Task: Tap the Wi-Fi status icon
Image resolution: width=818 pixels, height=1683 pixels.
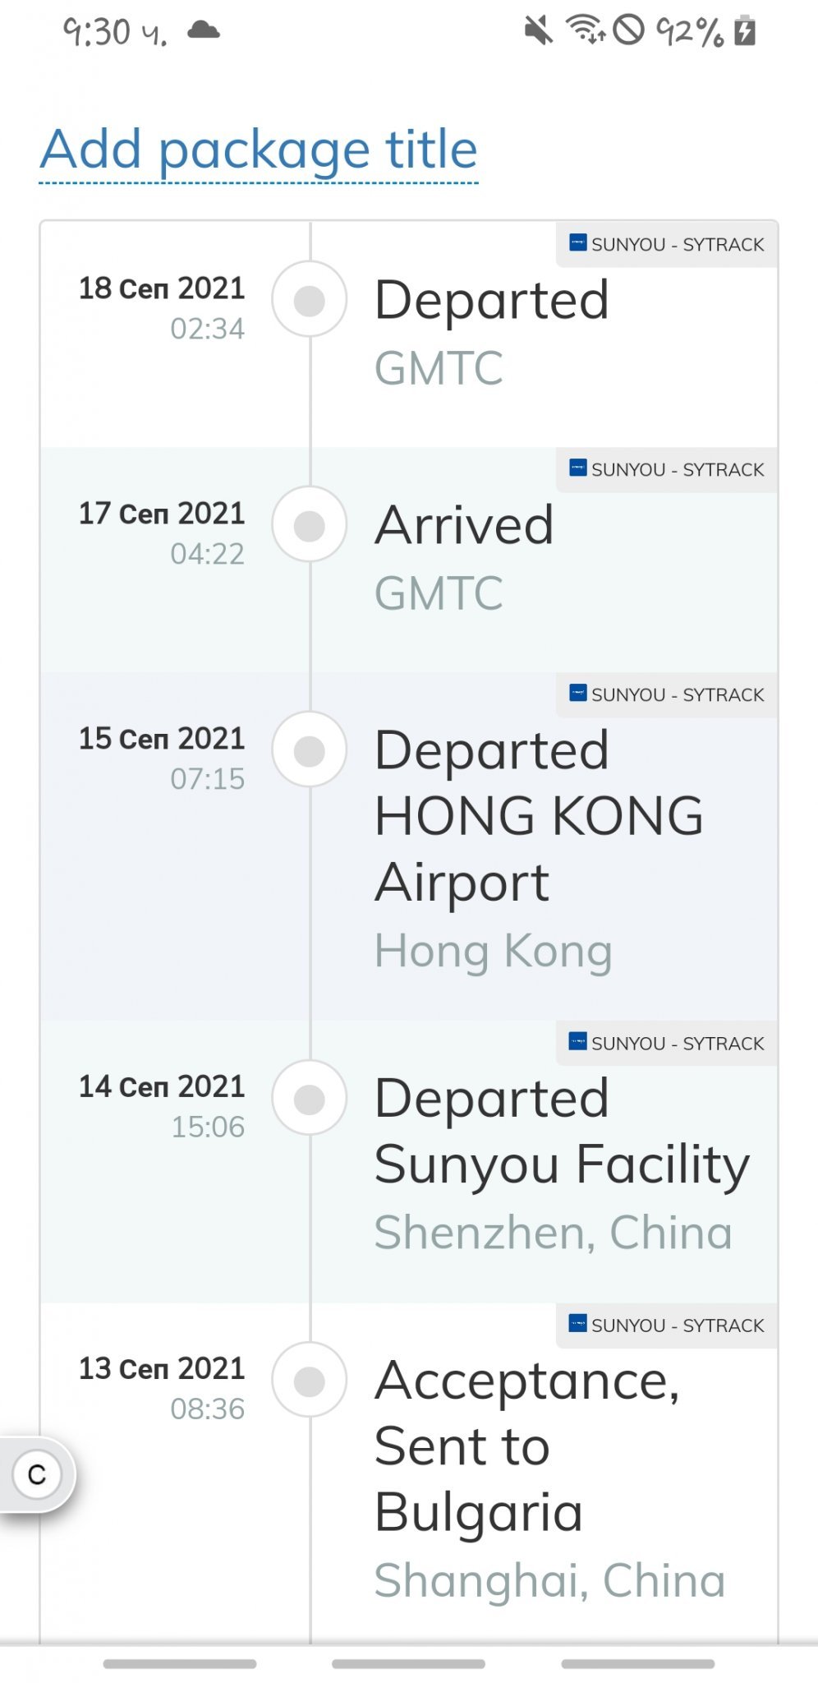Action: click(585, 31)
